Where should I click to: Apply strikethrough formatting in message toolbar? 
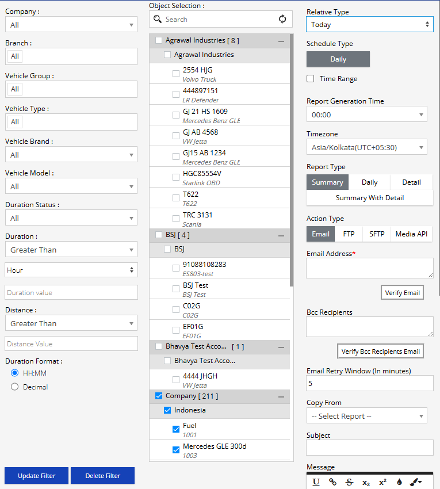coord(349,482)
